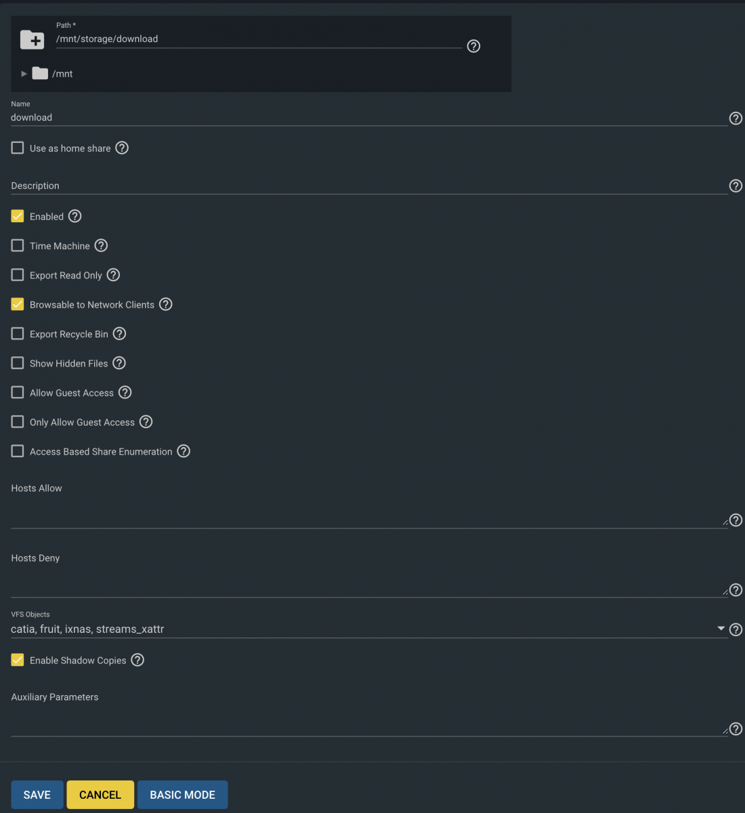
Task: Uncheck Enable Shadow Copies
Action: click(18, 660)
